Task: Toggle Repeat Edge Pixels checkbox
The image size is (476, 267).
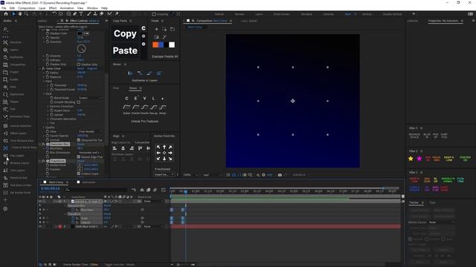Action: pos(79,157)
